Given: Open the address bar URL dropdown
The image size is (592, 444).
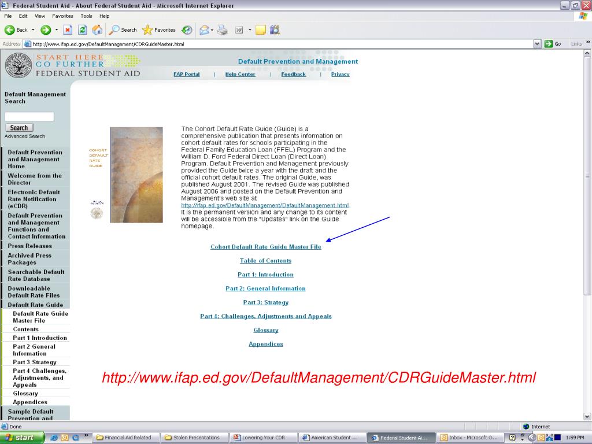Looking at the screenshot, I should click(x=537, y=44).
